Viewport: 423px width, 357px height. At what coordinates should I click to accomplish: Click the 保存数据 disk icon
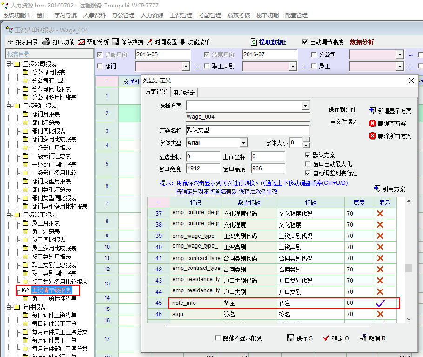pyautogui.click(x=115, y=42)
